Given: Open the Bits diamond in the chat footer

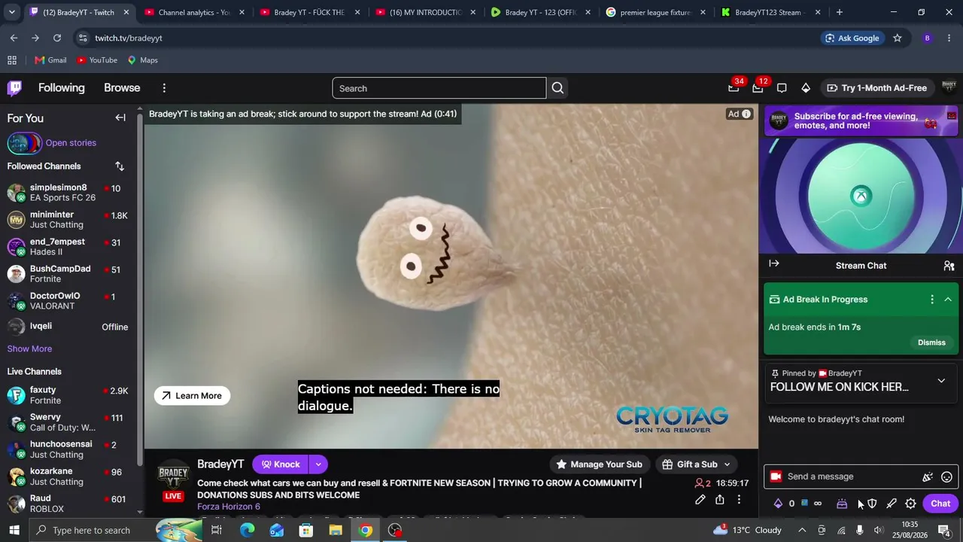Looking at the screenshot, I should click(x=778, y=504).
